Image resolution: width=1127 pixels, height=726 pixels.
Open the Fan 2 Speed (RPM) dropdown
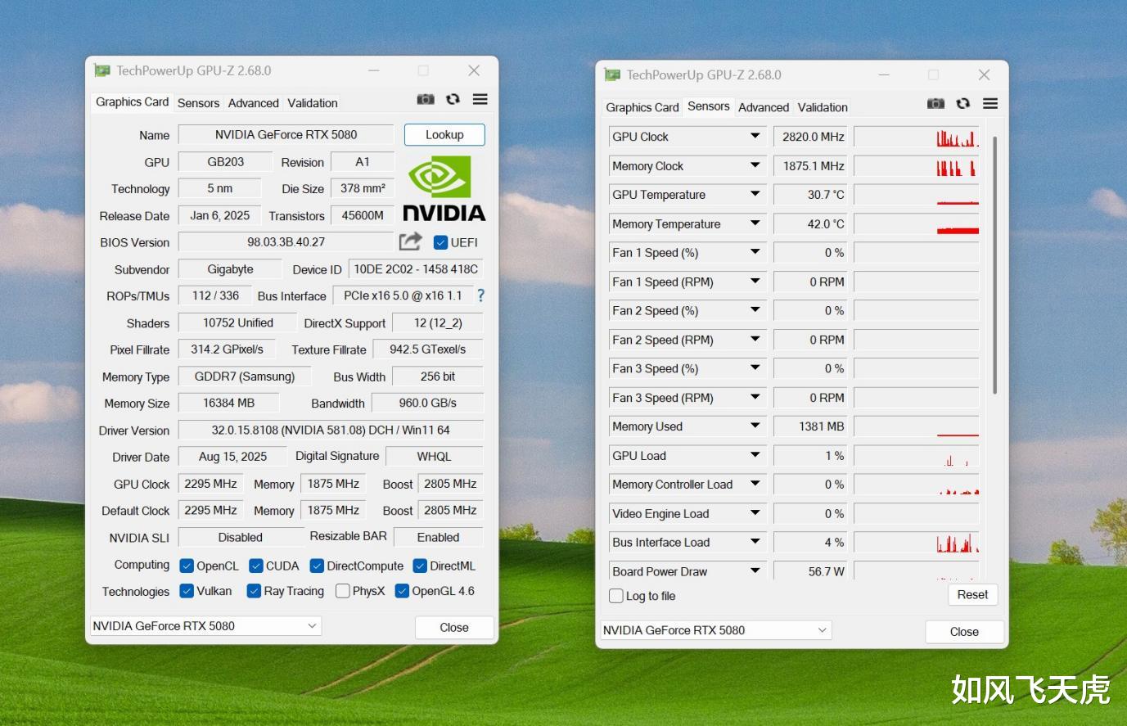coord(755,340)
